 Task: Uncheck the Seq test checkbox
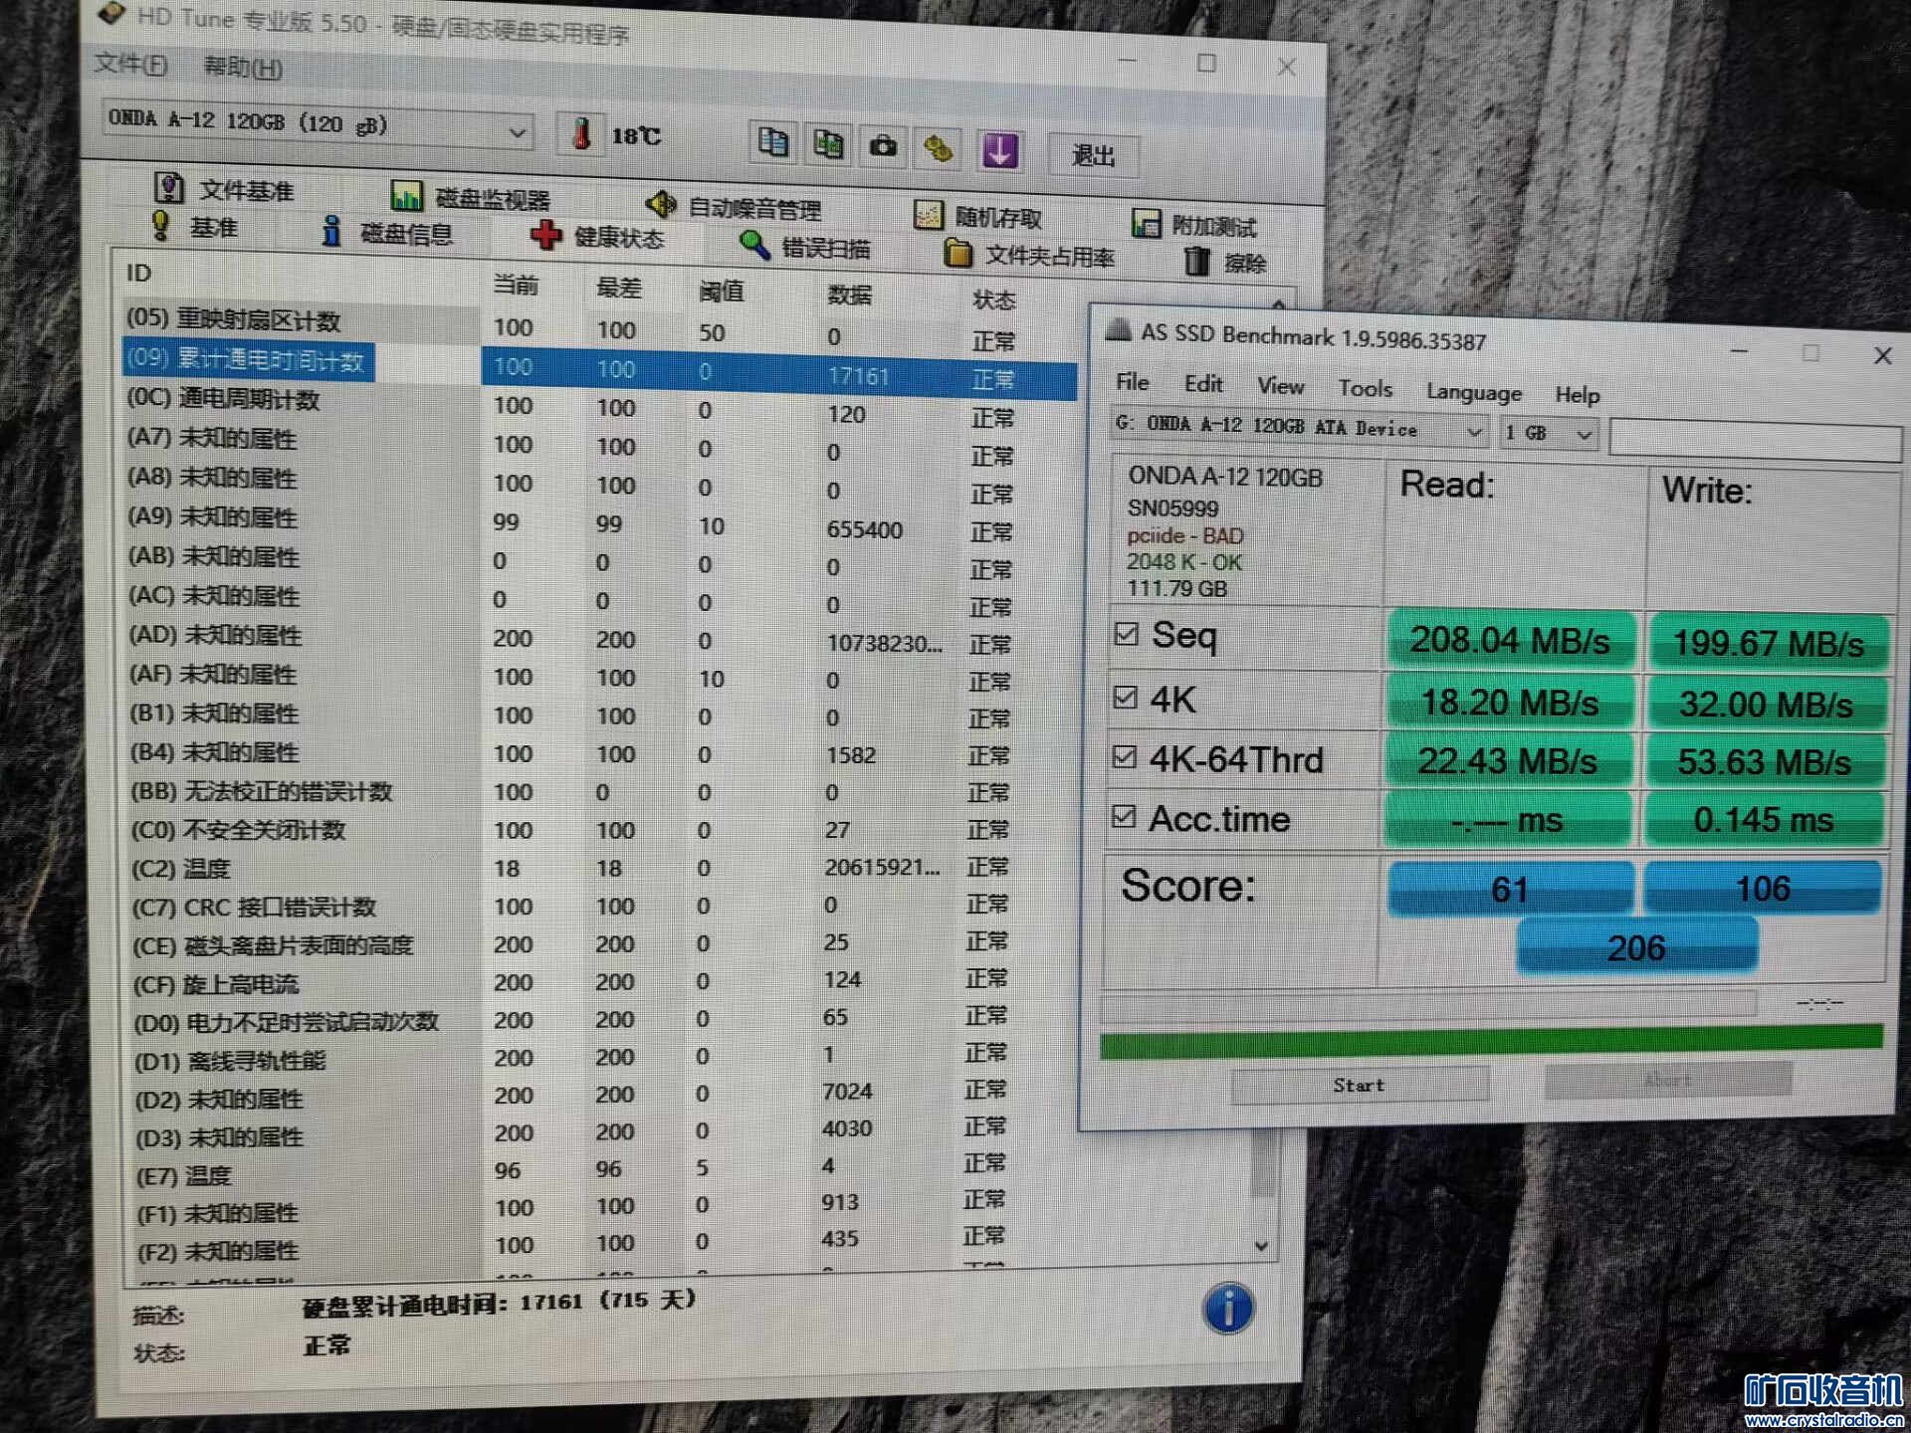click(1126, 634)
